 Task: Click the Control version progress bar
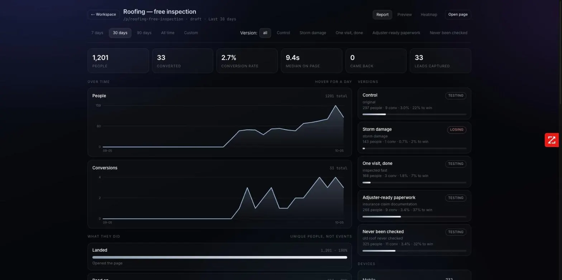tap(414, 114)
